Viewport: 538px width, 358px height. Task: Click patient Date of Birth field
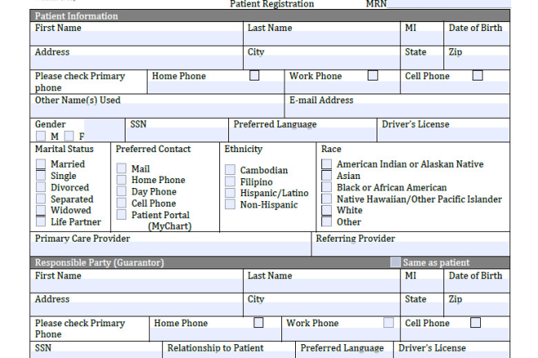(x=477, y=38)
